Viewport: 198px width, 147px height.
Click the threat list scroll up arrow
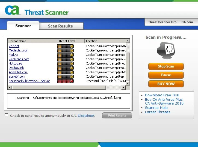tap(128, 41)
